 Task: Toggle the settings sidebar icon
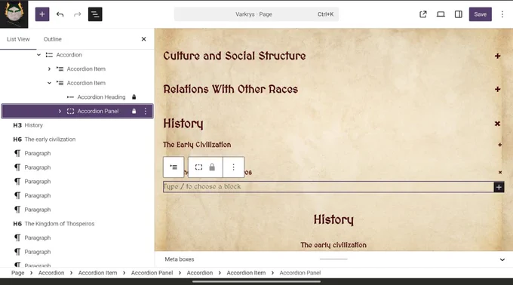pyautogui.click(x=459, y=14)
